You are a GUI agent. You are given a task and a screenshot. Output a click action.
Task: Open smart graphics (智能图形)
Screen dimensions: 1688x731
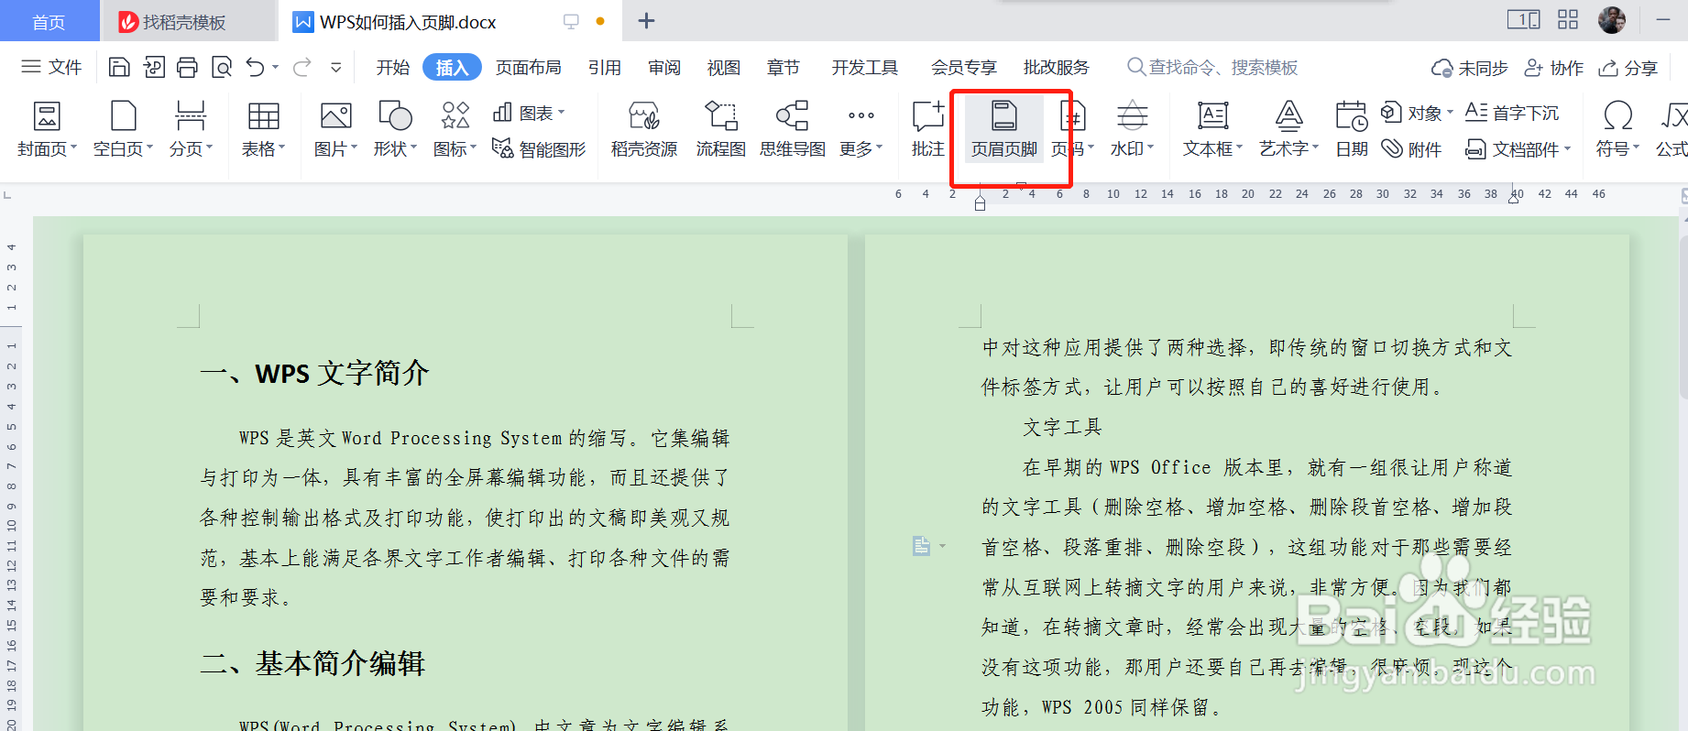pos(539,148)
